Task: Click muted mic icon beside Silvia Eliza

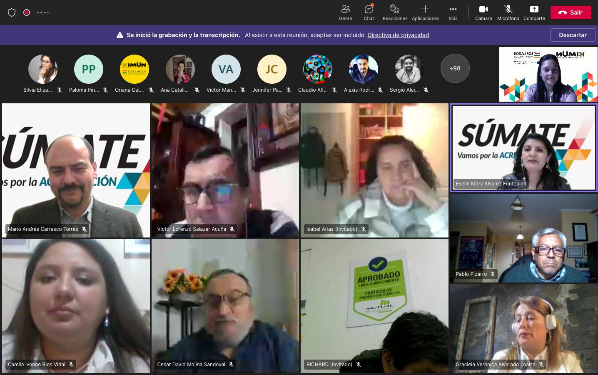Action: (x=60, y=90)
